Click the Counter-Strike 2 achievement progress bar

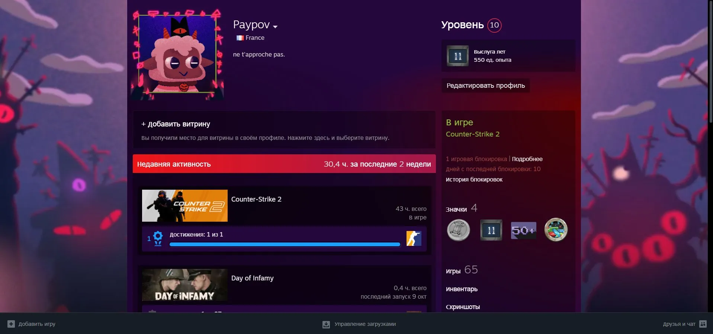[x=285, y=244]
